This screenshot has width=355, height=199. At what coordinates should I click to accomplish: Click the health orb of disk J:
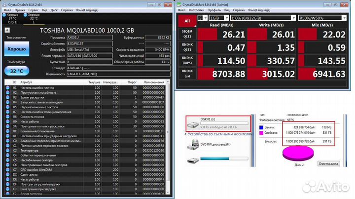click(x=25, y=15)
